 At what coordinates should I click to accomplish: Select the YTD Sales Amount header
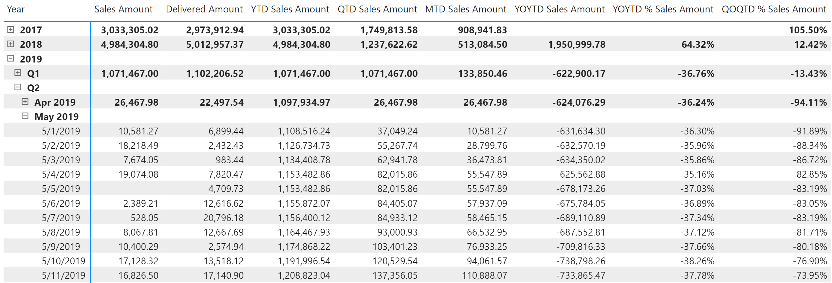[x=290, y=9]
